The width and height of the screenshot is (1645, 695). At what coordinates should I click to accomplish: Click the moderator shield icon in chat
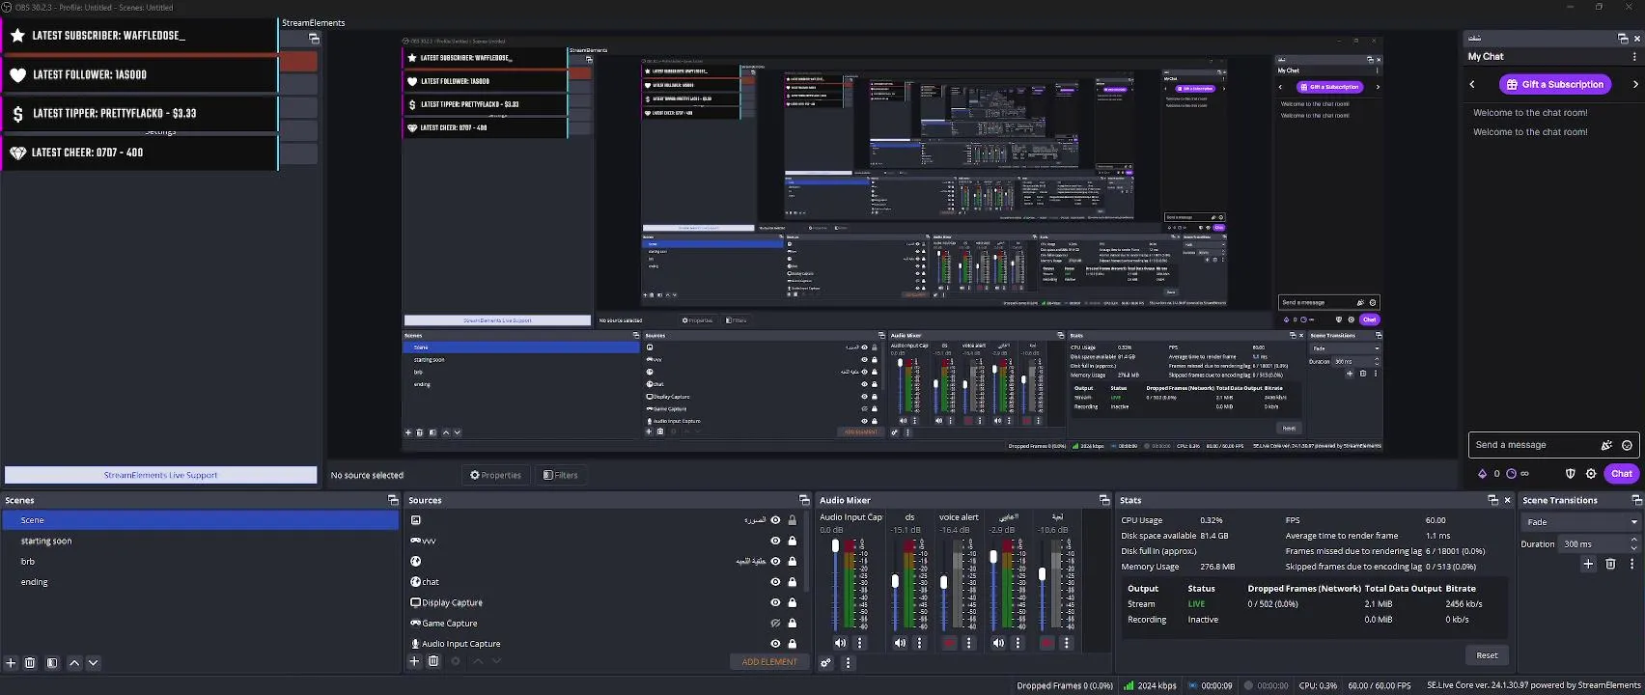(x=1570, y=474)
